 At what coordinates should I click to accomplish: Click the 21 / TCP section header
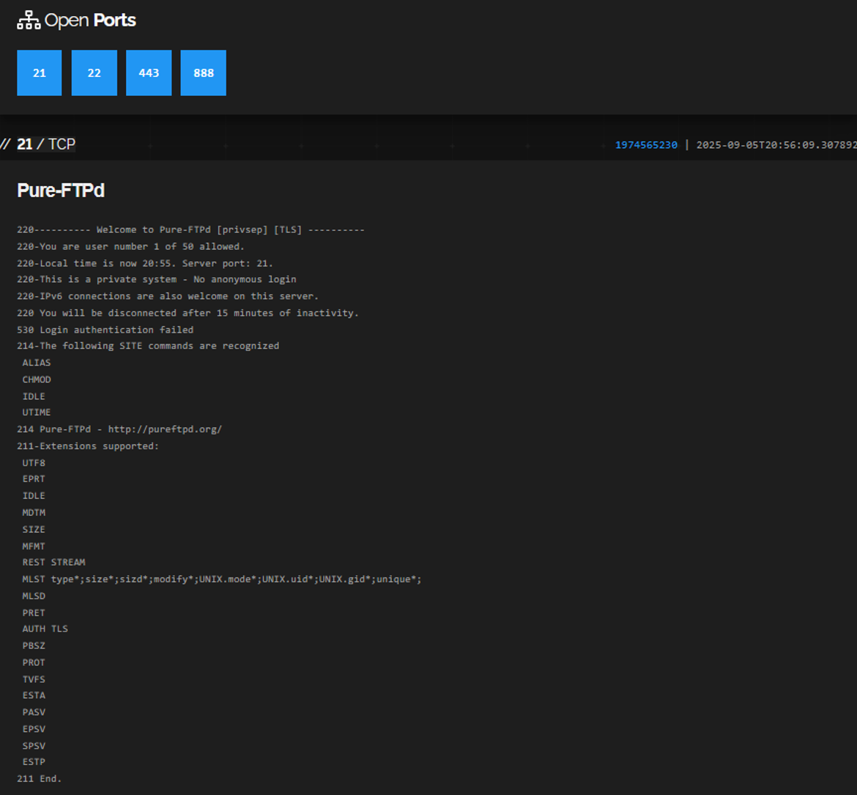[x=46, y=144]
